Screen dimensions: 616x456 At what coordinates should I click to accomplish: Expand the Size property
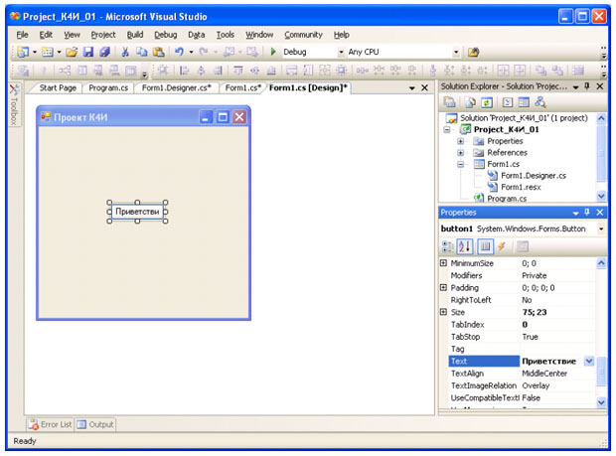point(443,312)
